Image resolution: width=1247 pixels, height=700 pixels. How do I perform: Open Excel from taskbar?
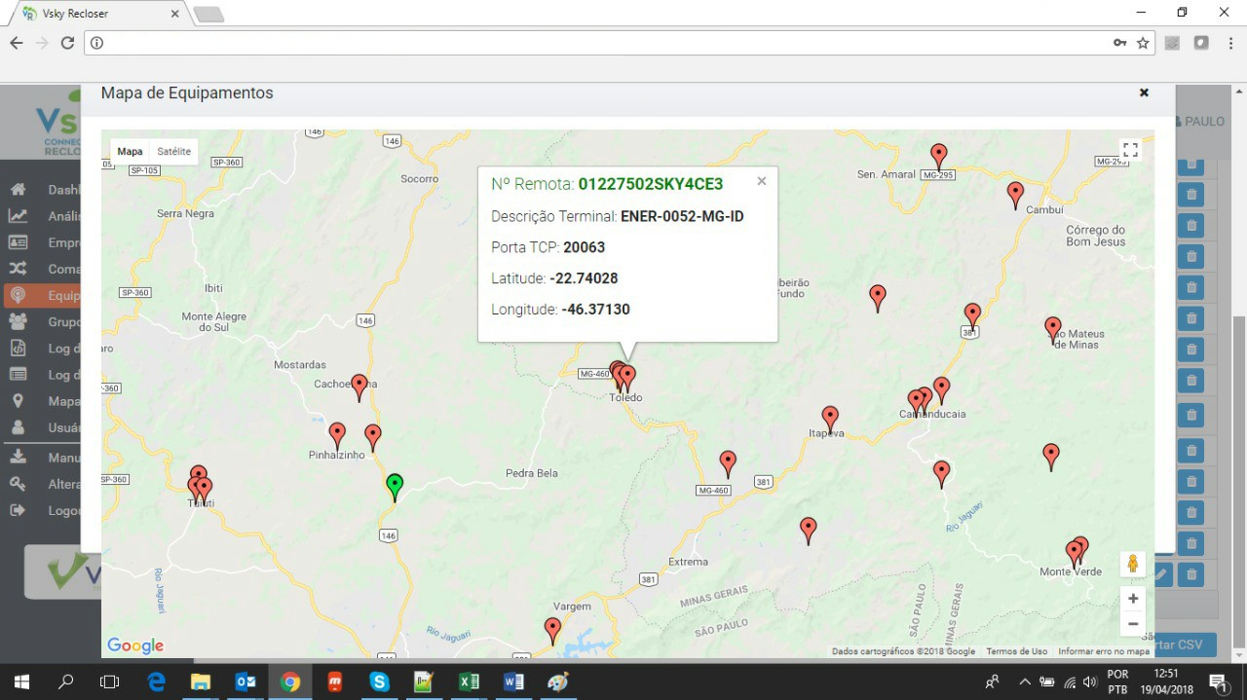coord(469,682)
